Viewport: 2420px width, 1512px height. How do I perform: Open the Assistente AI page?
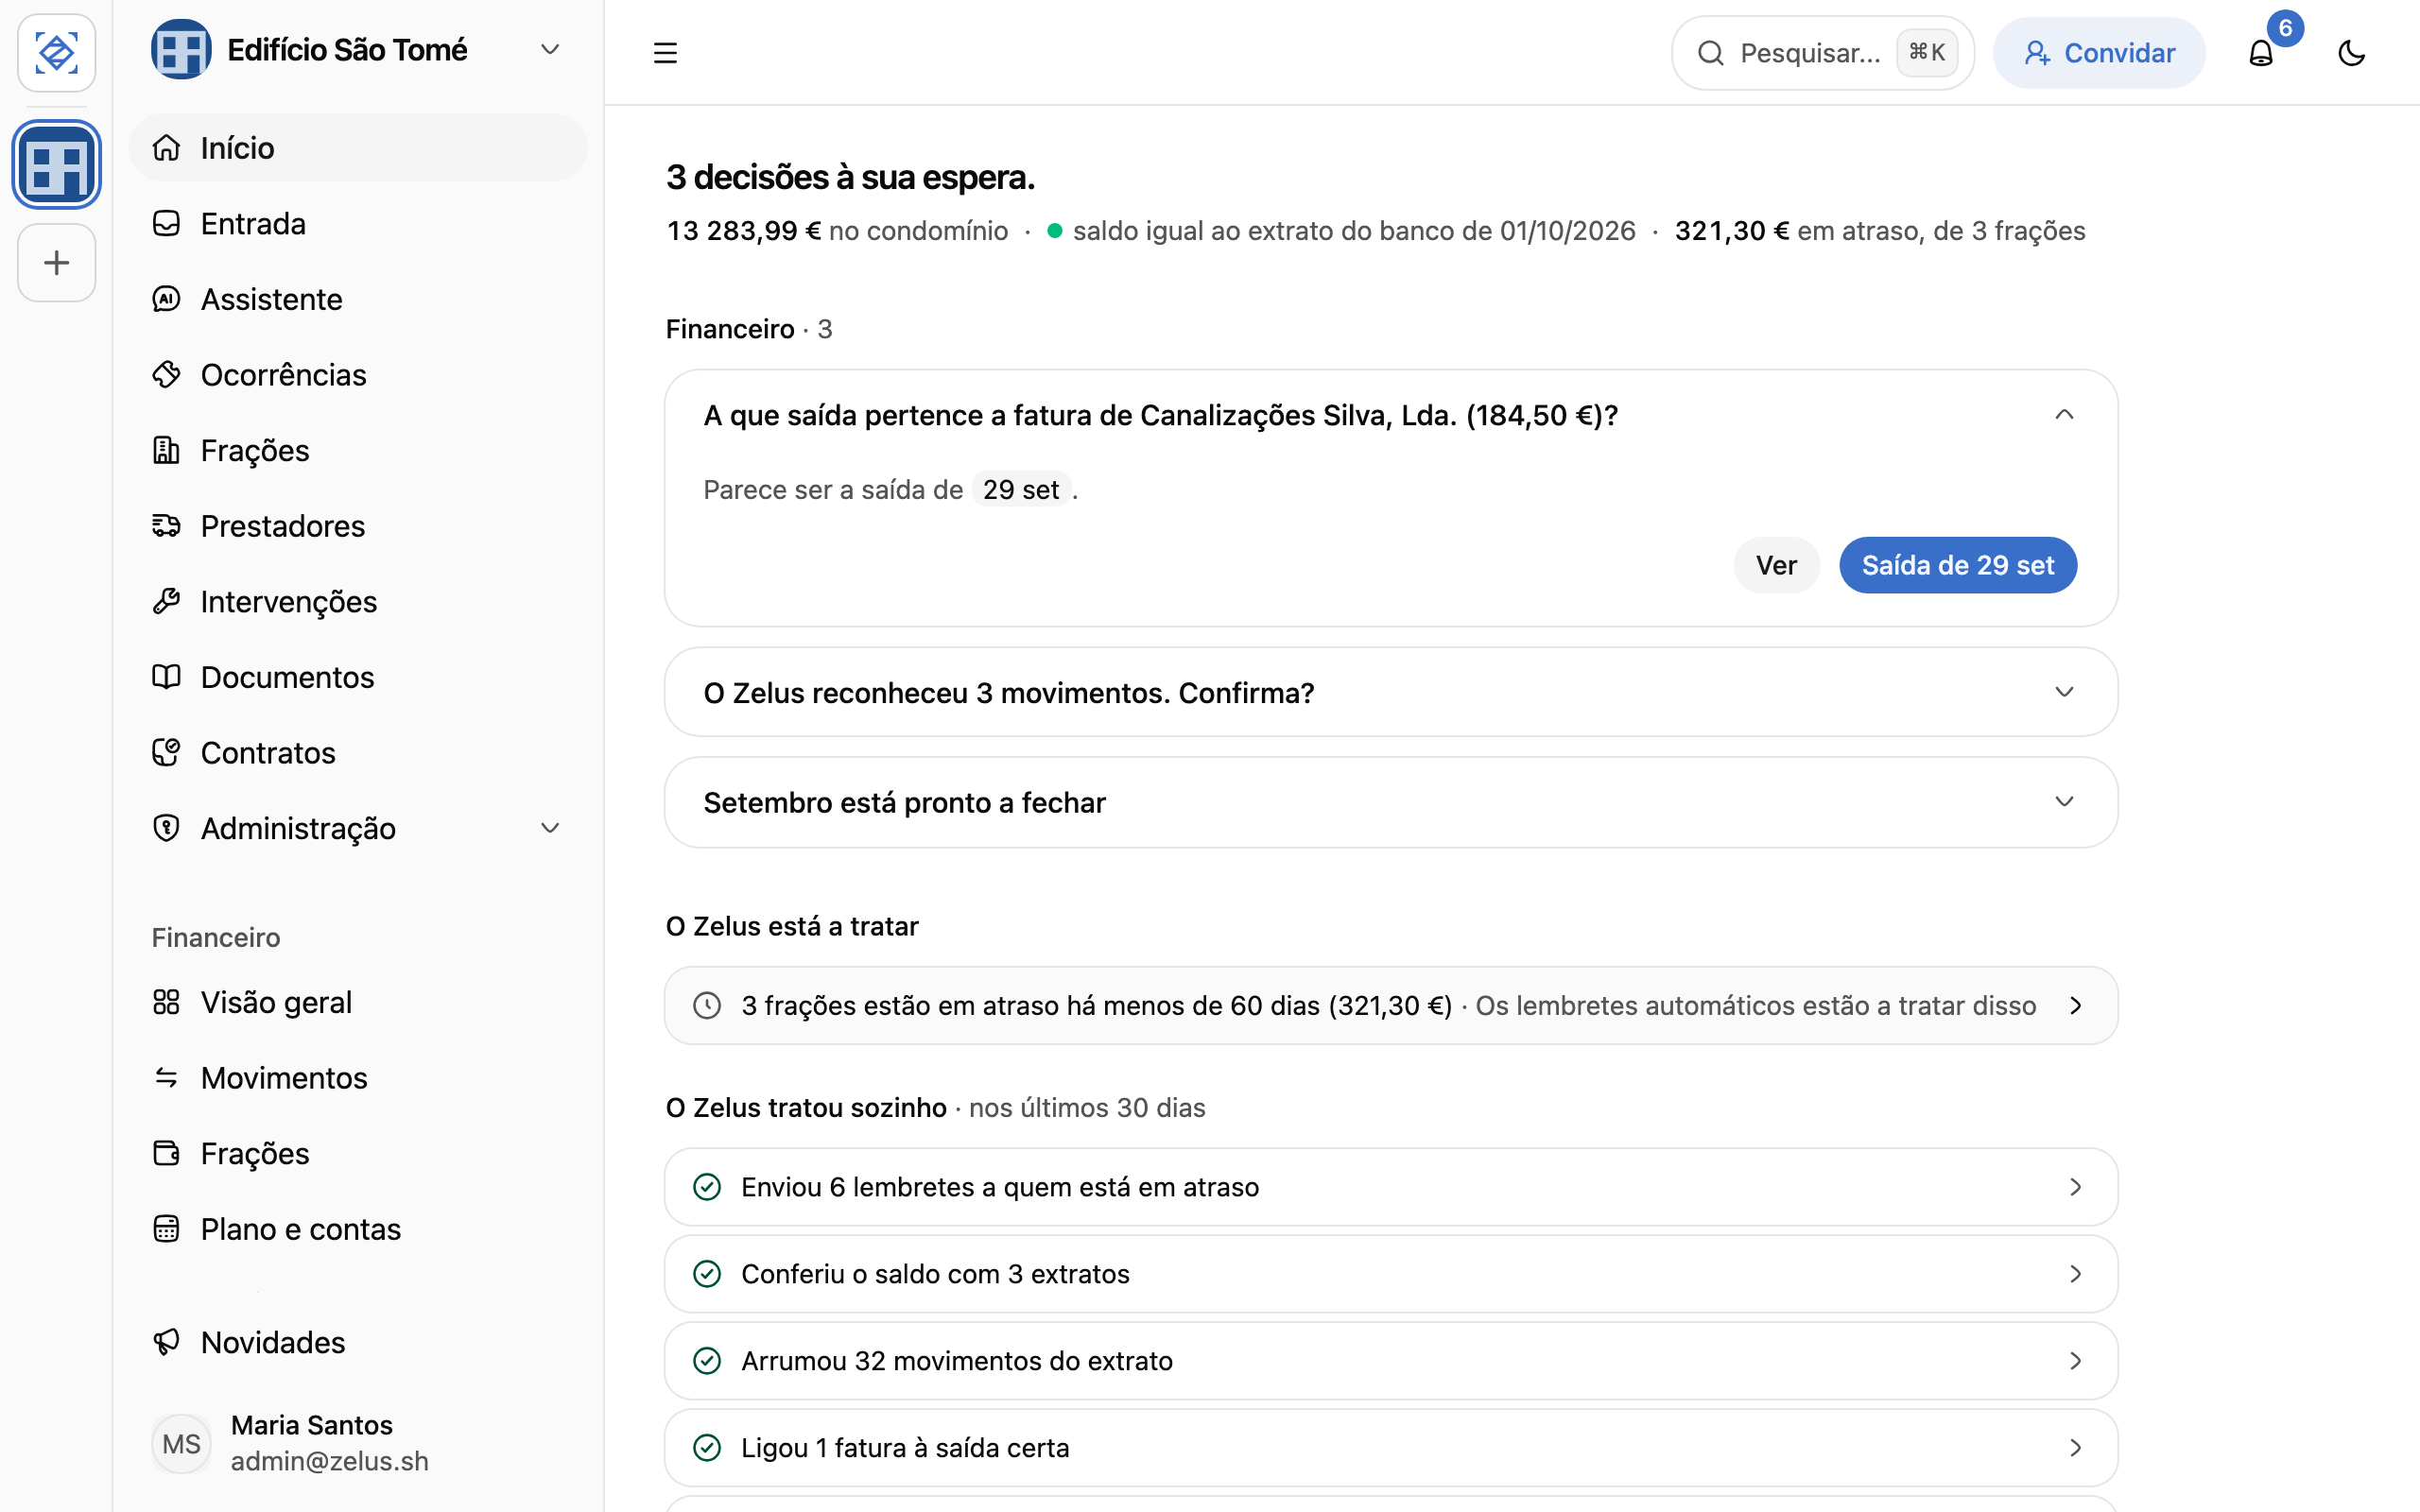[x=357, y=299]
